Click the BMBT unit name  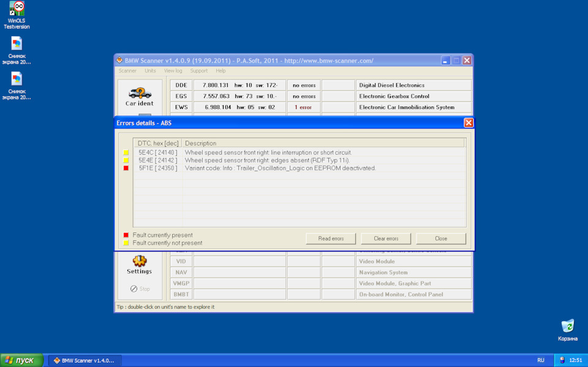coord(181,294)
